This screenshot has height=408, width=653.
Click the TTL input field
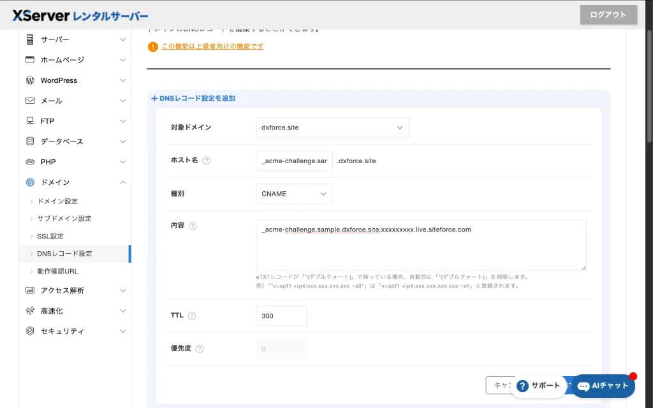281,316
